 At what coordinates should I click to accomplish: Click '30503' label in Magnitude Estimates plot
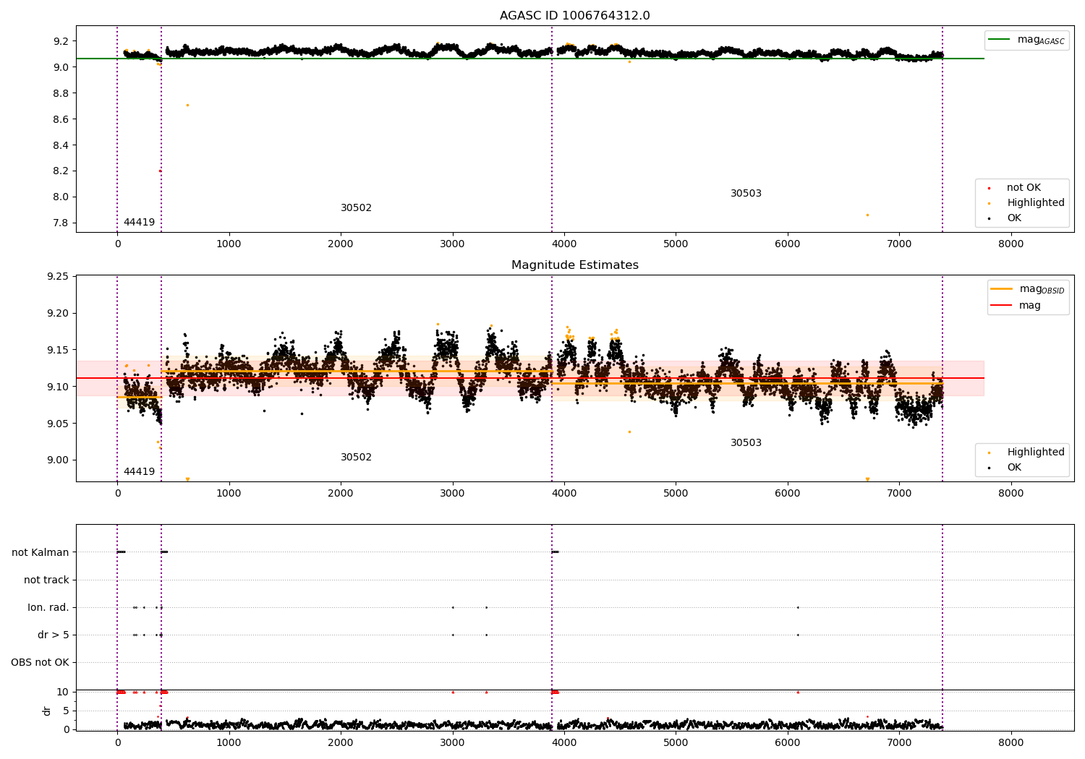[746, 443]
